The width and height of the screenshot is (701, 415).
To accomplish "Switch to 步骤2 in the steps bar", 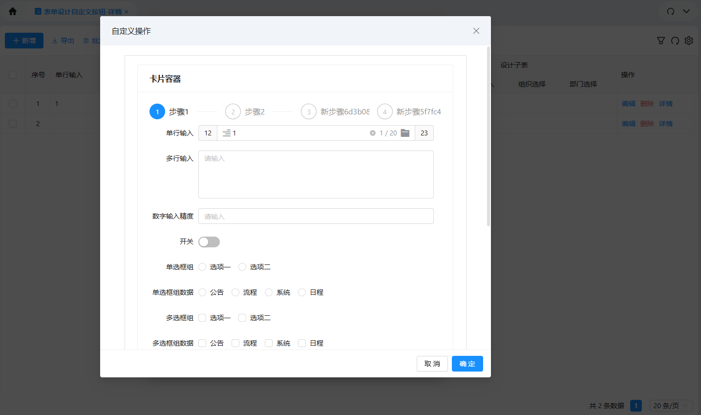I will (245, 112).
